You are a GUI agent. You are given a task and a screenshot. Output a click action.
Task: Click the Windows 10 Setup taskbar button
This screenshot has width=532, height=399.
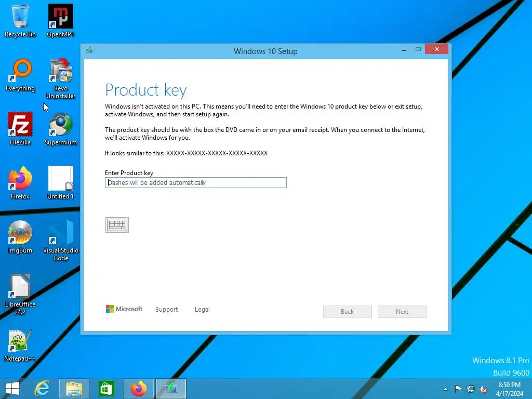[x=171, y=389]
